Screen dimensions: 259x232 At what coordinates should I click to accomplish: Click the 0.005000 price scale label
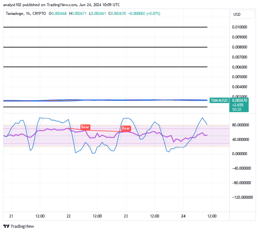tap(239, 77)
